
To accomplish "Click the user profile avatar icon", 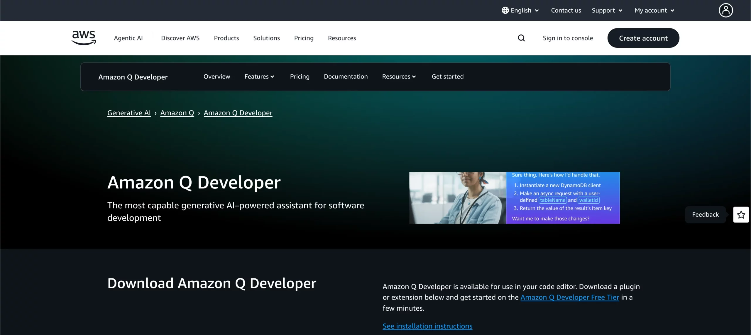I will click(726, 10).
